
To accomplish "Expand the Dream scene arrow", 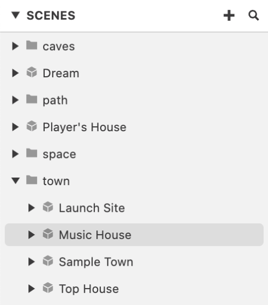I will point(15,73).
